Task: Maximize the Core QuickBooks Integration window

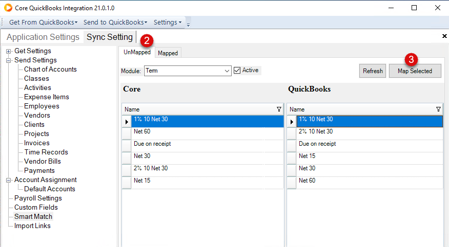Action: pyautogui.click(x=414, y=8)
